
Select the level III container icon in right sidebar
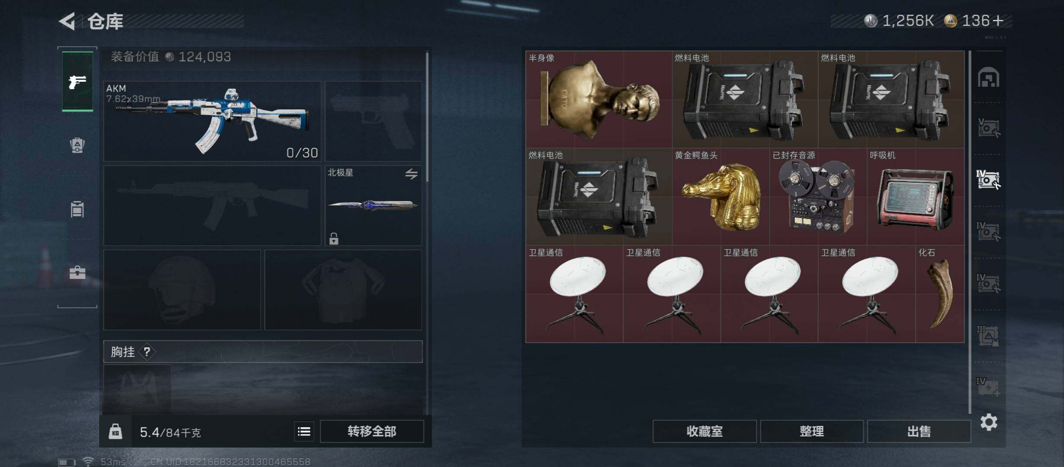[988, 336]
